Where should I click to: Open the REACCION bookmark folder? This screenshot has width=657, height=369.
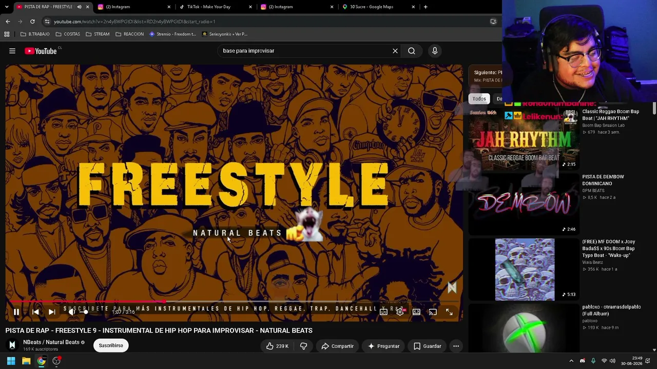129,34
